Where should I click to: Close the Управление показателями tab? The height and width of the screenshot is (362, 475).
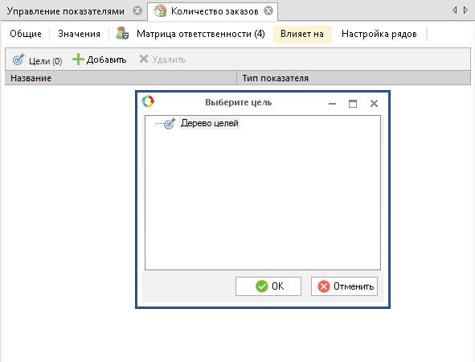pos(137,11)
